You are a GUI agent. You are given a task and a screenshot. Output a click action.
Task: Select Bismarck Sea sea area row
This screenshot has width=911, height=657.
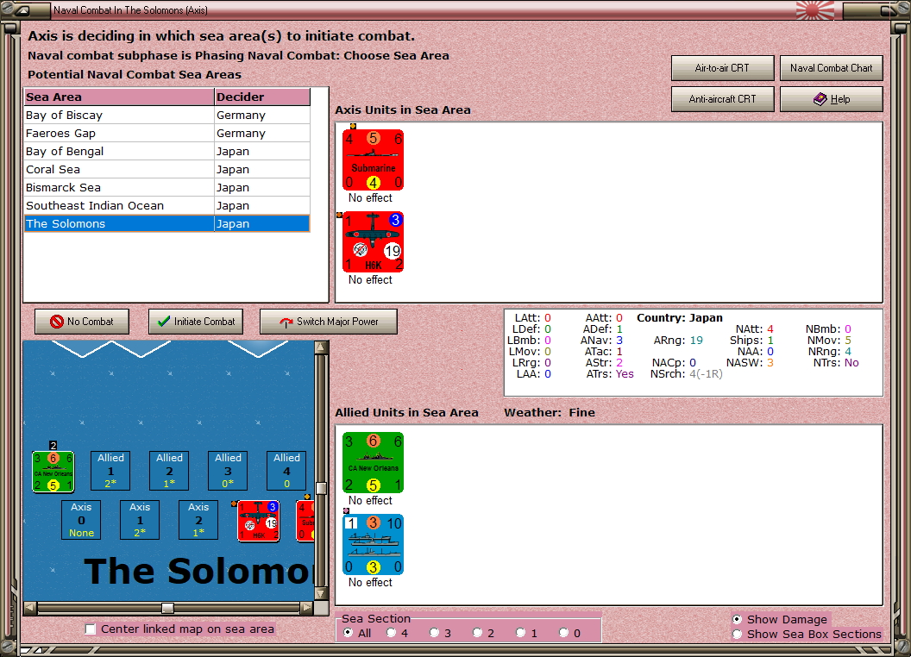(166, 187)
